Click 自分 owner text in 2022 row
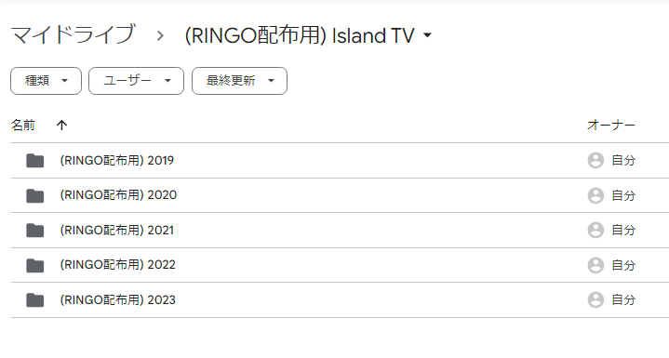 [623, 265]
